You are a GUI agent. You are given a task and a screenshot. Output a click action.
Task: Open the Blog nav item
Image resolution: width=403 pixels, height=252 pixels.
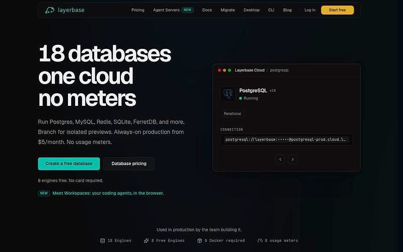coord(287,10)
